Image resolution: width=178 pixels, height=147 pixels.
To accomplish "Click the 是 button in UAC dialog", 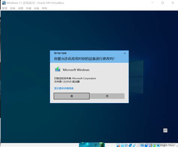I will click(72, 96).
